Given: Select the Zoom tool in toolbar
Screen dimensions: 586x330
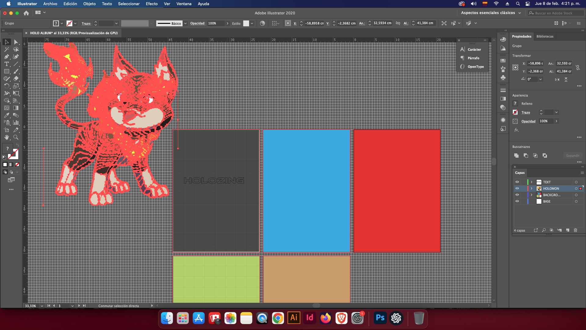Looking at the screenshot, I should 16,137.
